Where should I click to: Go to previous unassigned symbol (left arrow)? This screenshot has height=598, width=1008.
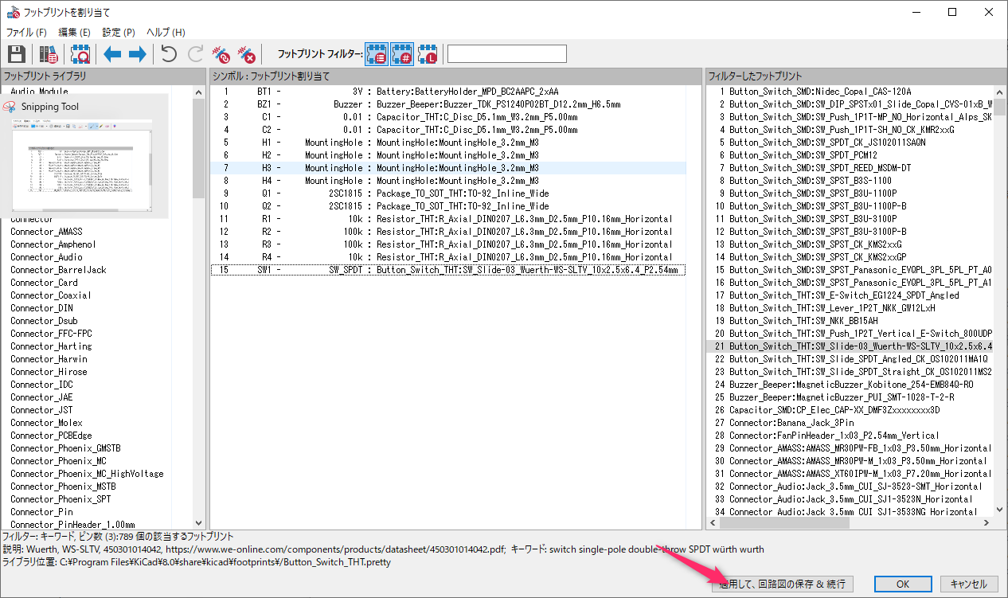coord(112,54)
